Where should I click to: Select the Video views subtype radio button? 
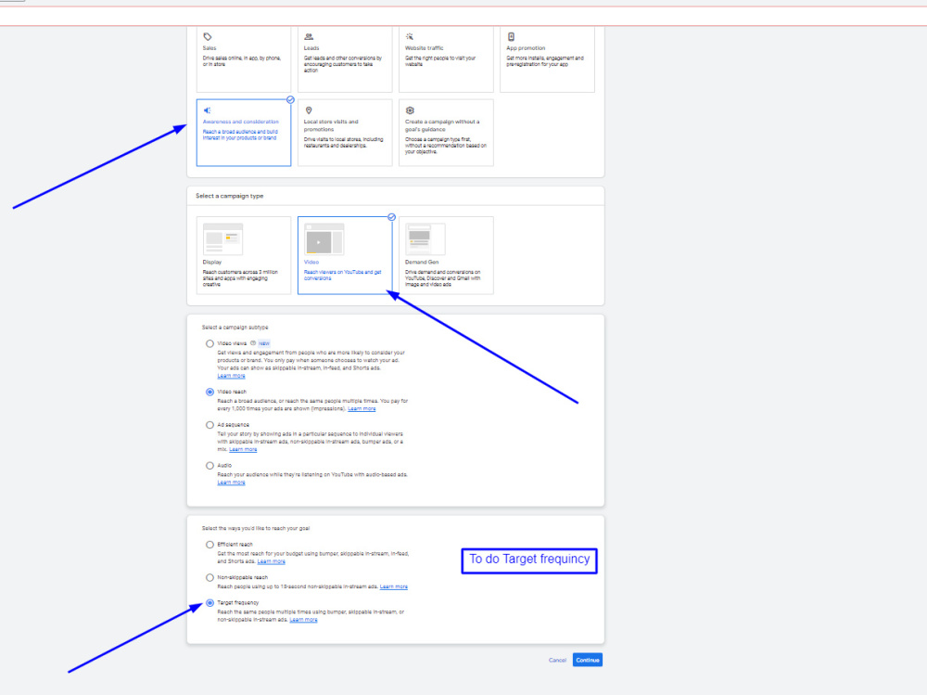(x=210, y=344)
